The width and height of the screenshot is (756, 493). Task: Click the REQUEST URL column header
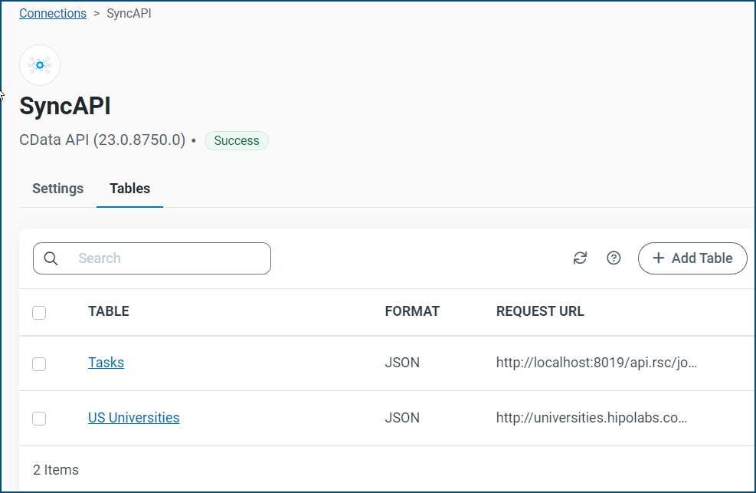coord(540,311)
